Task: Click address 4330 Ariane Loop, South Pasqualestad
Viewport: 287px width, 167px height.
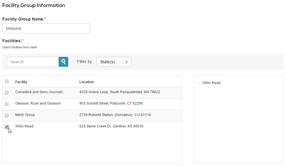Action: 120,92
